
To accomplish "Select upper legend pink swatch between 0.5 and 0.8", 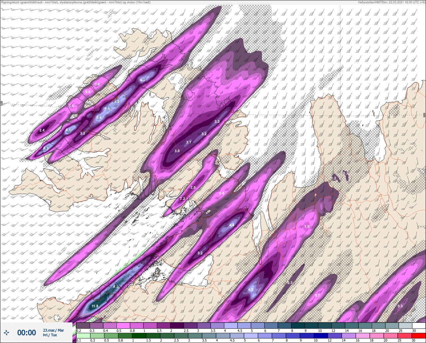I will tap(123, 325).
